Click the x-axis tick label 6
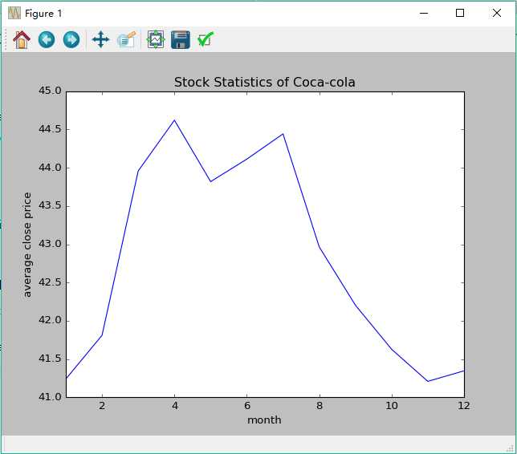The width and height of the screenshot is (517, 454). click(x=247, y=406)
